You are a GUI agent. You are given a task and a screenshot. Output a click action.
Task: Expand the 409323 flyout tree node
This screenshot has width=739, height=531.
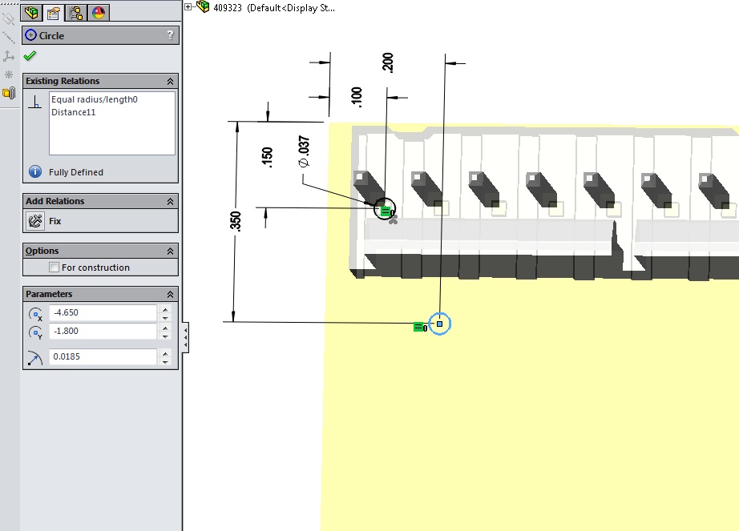click(188, 6)
